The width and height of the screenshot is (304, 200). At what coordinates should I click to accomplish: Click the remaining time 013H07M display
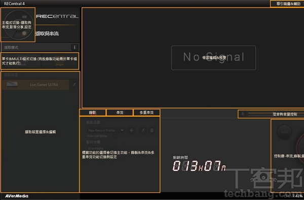click(199, 166)
